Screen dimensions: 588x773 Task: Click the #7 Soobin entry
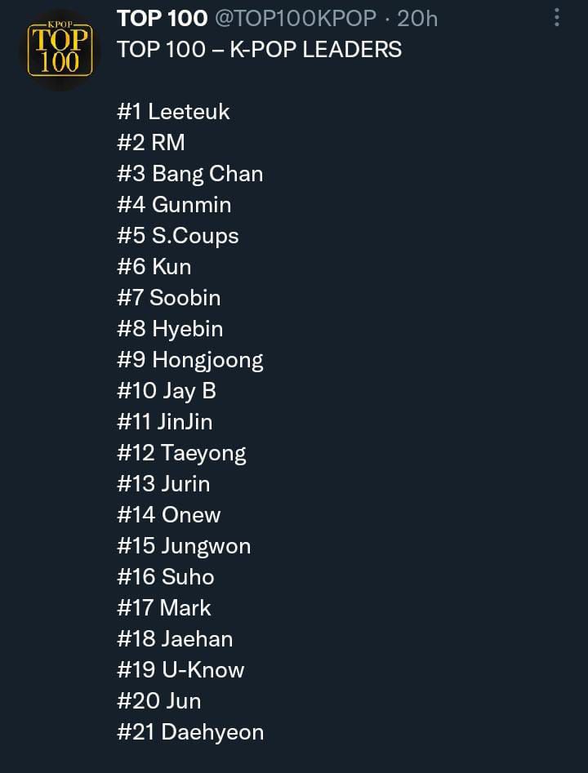tap(169, 298)
